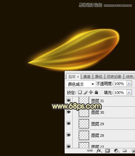The image size is (135, 156).
Task: Open the 路径 tab
Action: click(x=99, y=77)
